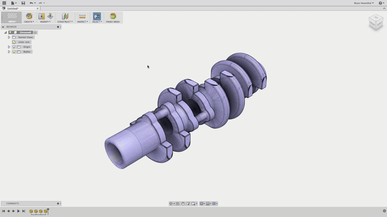Click the Modify remesh icon

click(x=42, y=16)
